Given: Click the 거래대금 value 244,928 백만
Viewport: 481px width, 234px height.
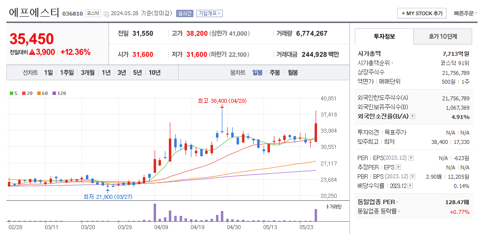Looking at the screenshot, I should point(321,54).
